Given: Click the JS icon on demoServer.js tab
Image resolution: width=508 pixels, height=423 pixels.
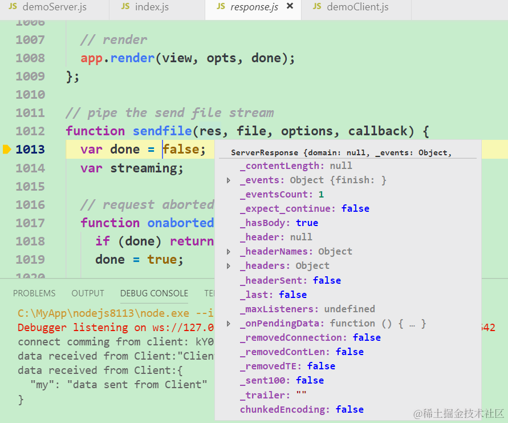Looking at the screenshot, I should pyautogui.click(x=13, y=6).
